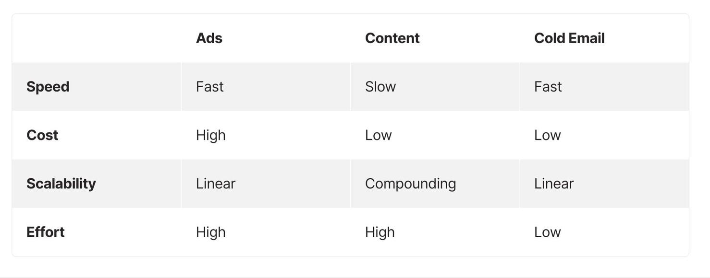Click the empty top-left header cell
Viewport: 710px width, 278px height.
pyautogui.click(x=97, y=38)
